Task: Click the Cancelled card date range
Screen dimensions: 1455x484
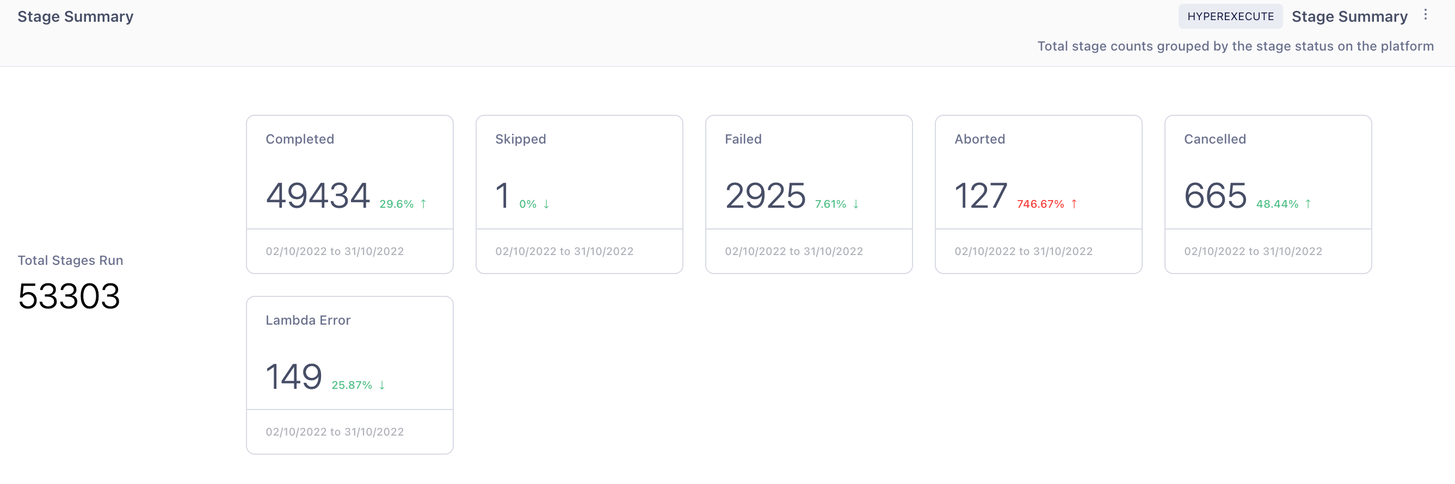Action: (x=1253, y=251)
